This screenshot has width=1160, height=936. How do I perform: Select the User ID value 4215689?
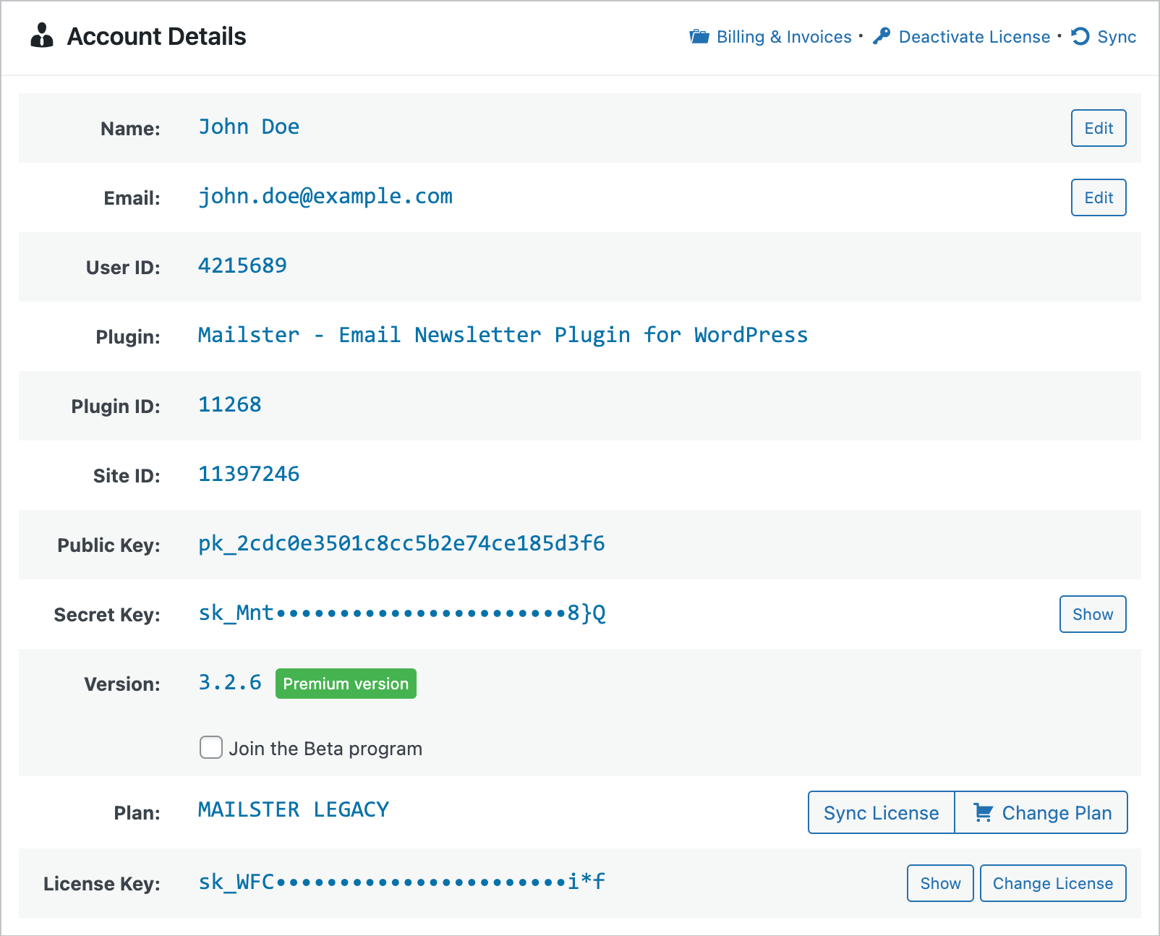(242, 265)
